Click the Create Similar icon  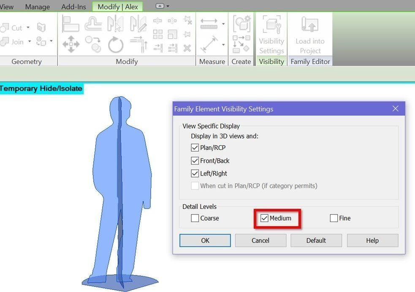(241, 44)
